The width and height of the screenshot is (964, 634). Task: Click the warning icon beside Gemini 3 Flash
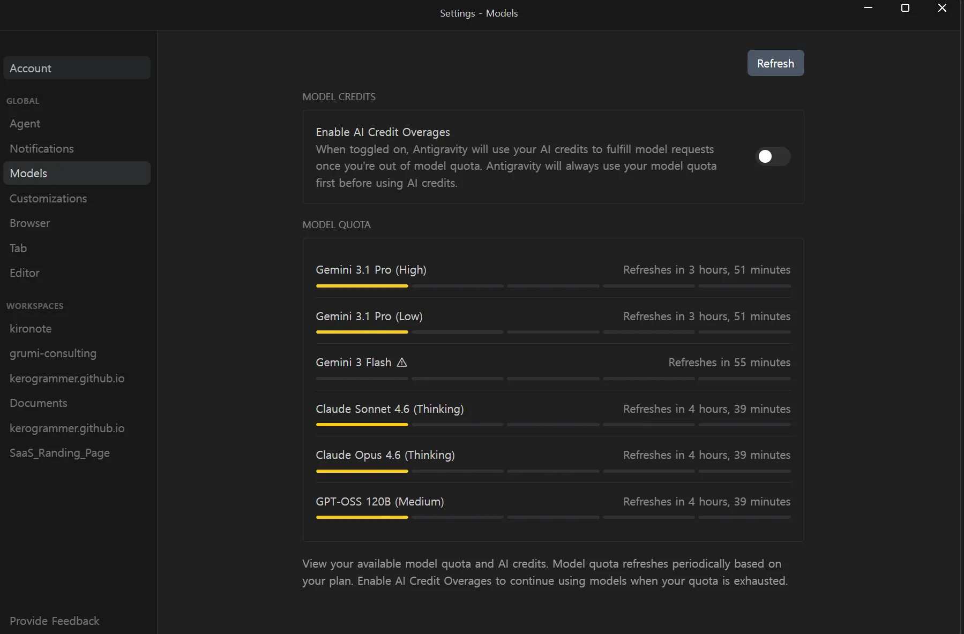[x=402, y=363]
